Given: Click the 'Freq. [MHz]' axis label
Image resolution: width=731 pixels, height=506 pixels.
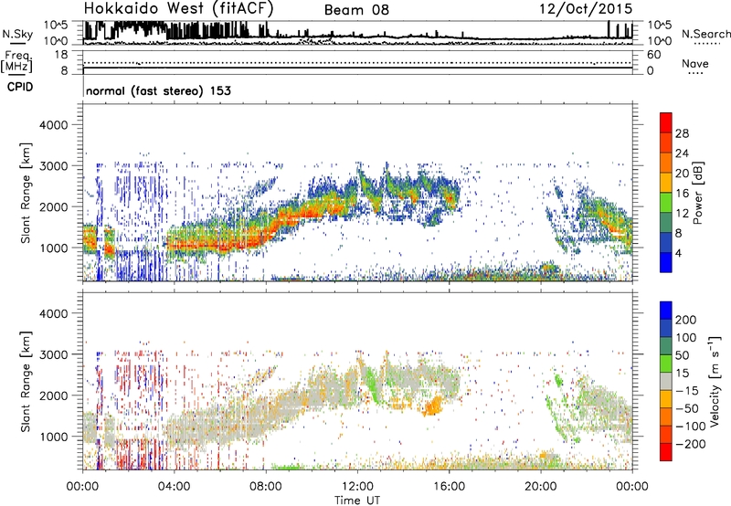Looking at the screenshot, I should (x=16, y=61).
